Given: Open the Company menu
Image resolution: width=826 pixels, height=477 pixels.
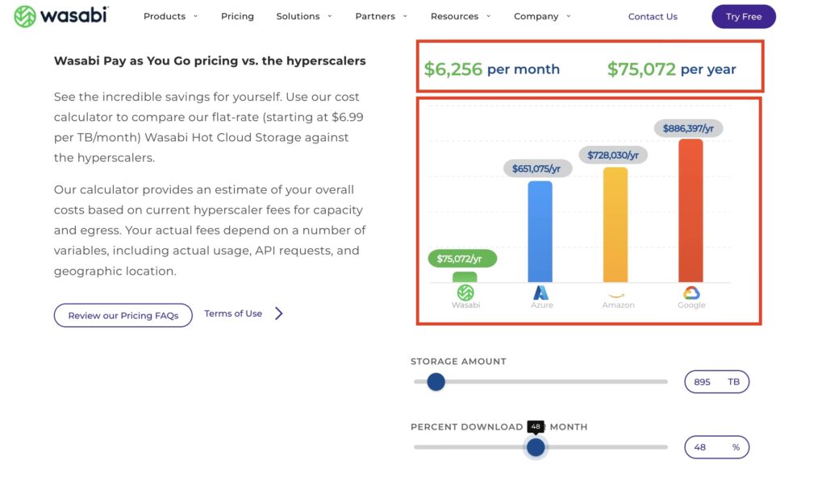Looking at the screenshot, I should (x=540, y=16).
